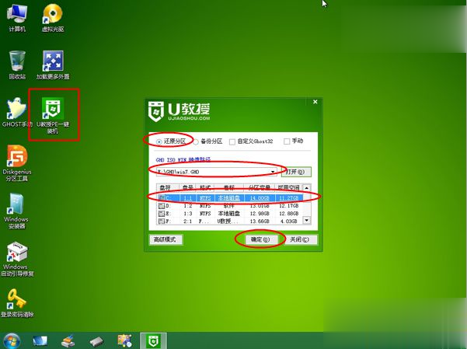Image resolution: width=467 pixels, height=349 pixels.
Task: Click the 高级模式 button
Action: pyautogui.click(x=165, y=239)
